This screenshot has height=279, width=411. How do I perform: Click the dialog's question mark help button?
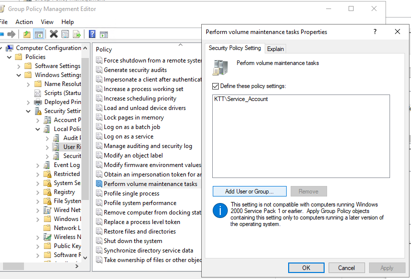pyautogui.click(x=375, y=32)
